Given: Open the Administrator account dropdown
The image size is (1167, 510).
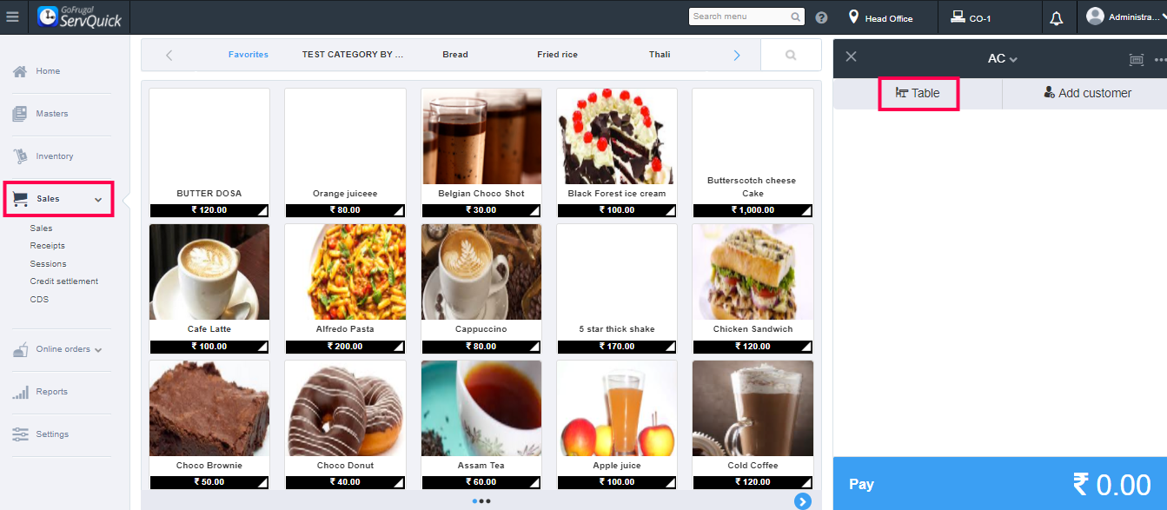Looking at the screenshot, I should 1122,17.
